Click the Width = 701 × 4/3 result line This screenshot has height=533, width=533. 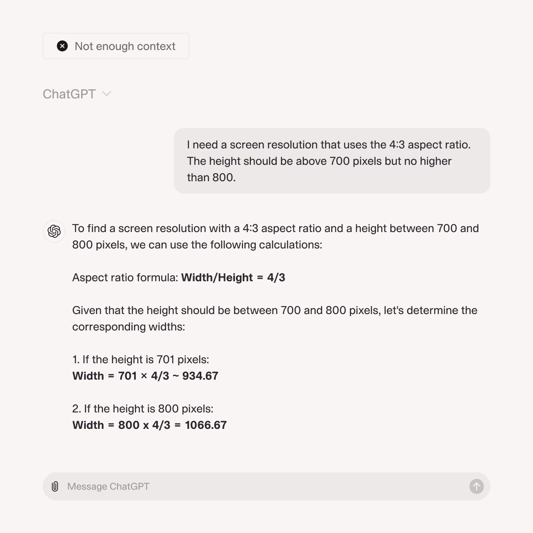click(146, 376)
